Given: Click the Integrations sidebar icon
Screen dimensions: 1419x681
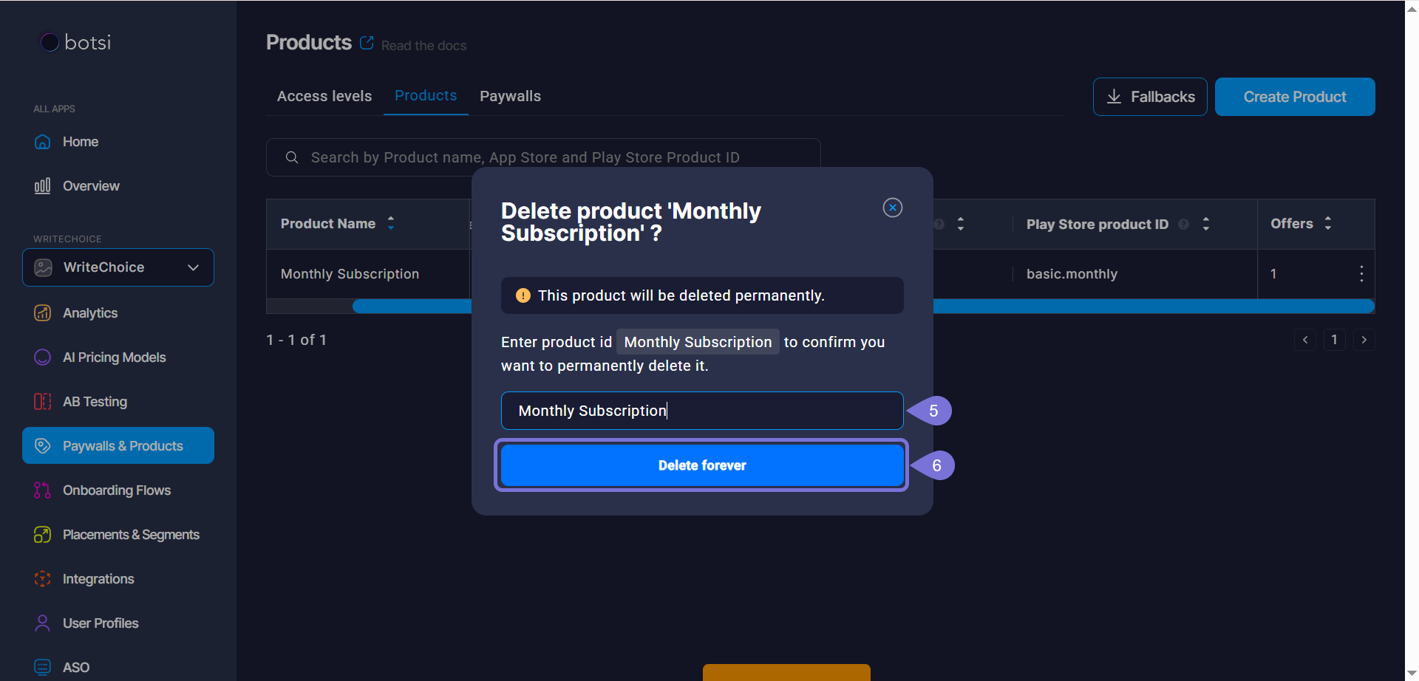Looking at the screenshot, I should click(43, 579).
